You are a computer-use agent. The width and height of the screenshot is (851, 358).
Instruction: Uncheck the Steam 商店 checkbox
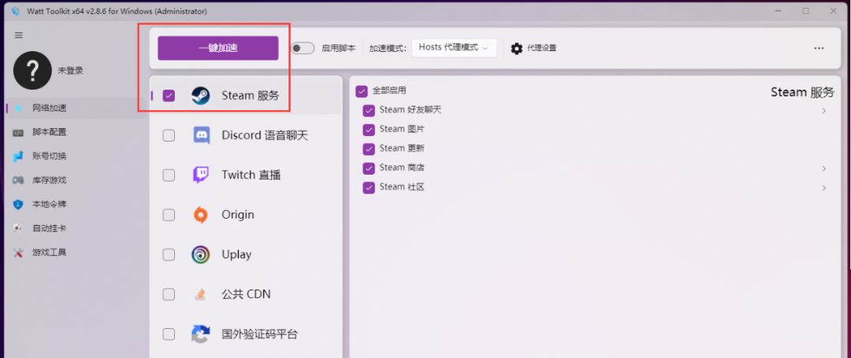(369, 168)
